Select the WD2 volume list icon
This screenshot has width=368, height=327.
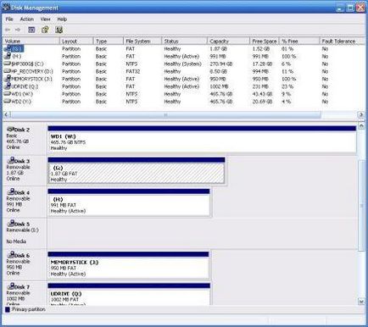pyautogui.click(x=8, y=101)
